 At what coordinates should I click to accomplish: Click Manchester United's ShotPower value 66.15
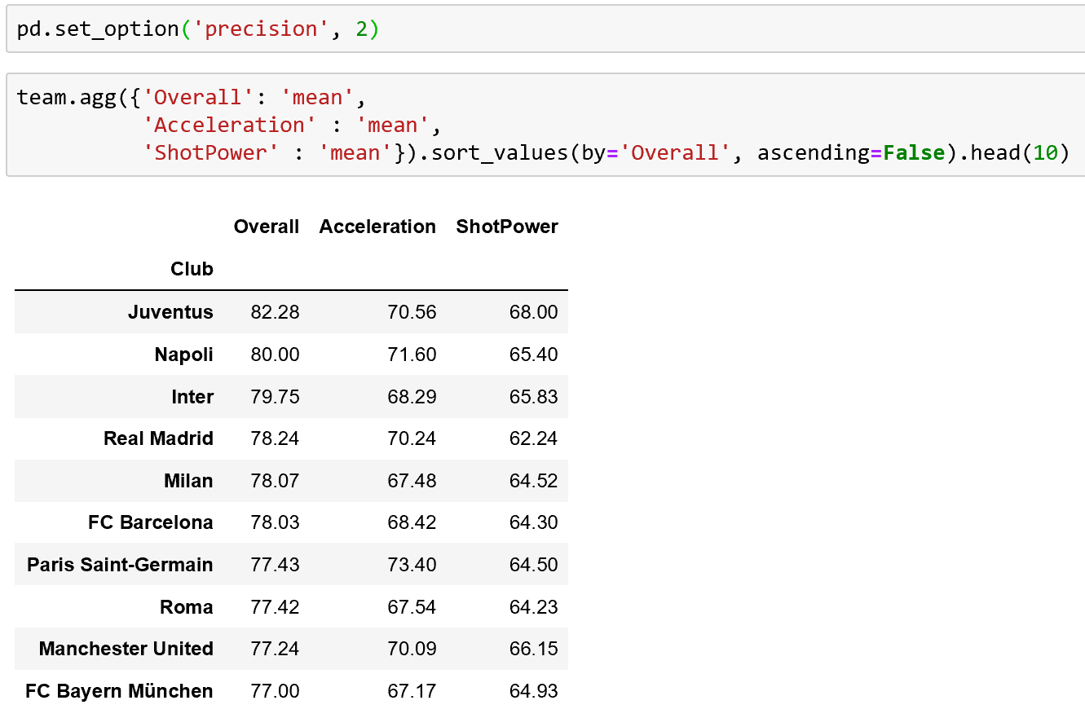[533, 649]
